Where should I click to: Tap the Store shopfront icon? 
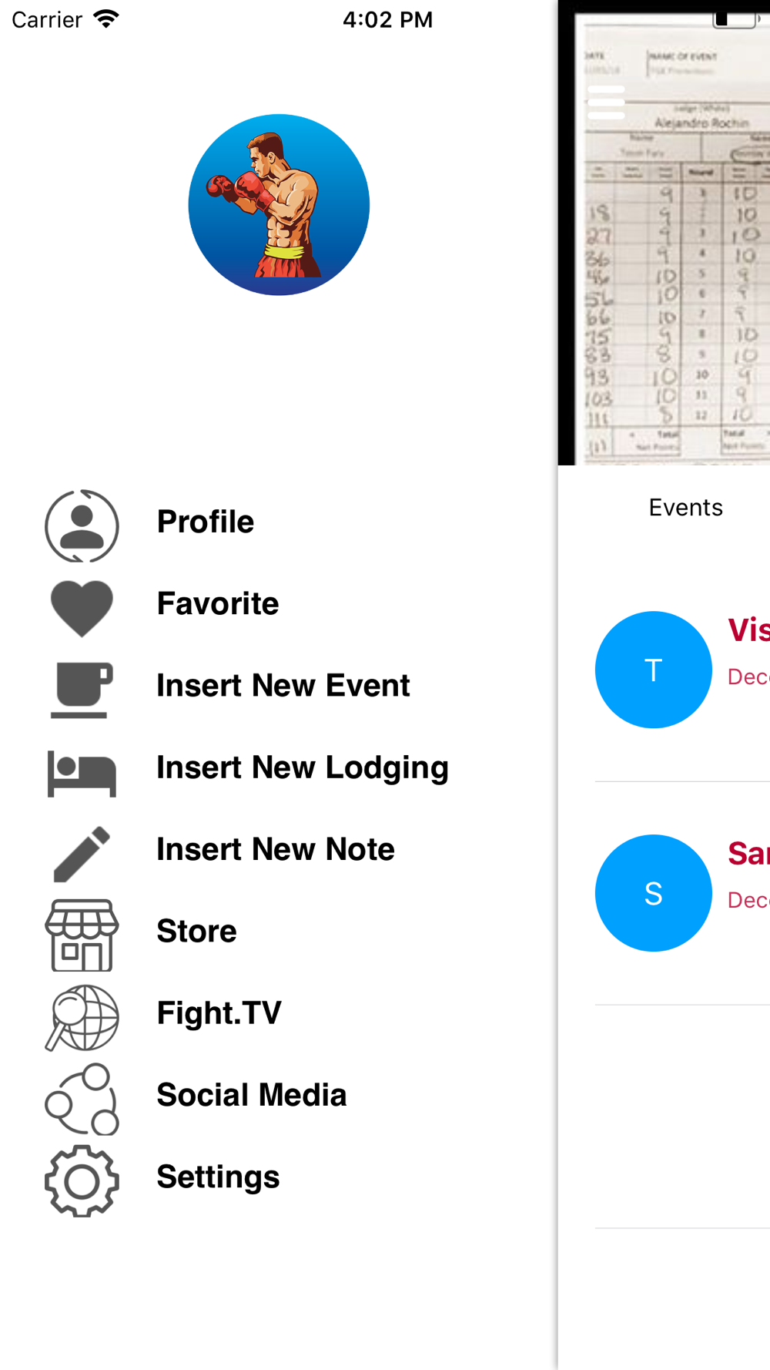pos(82,935)
